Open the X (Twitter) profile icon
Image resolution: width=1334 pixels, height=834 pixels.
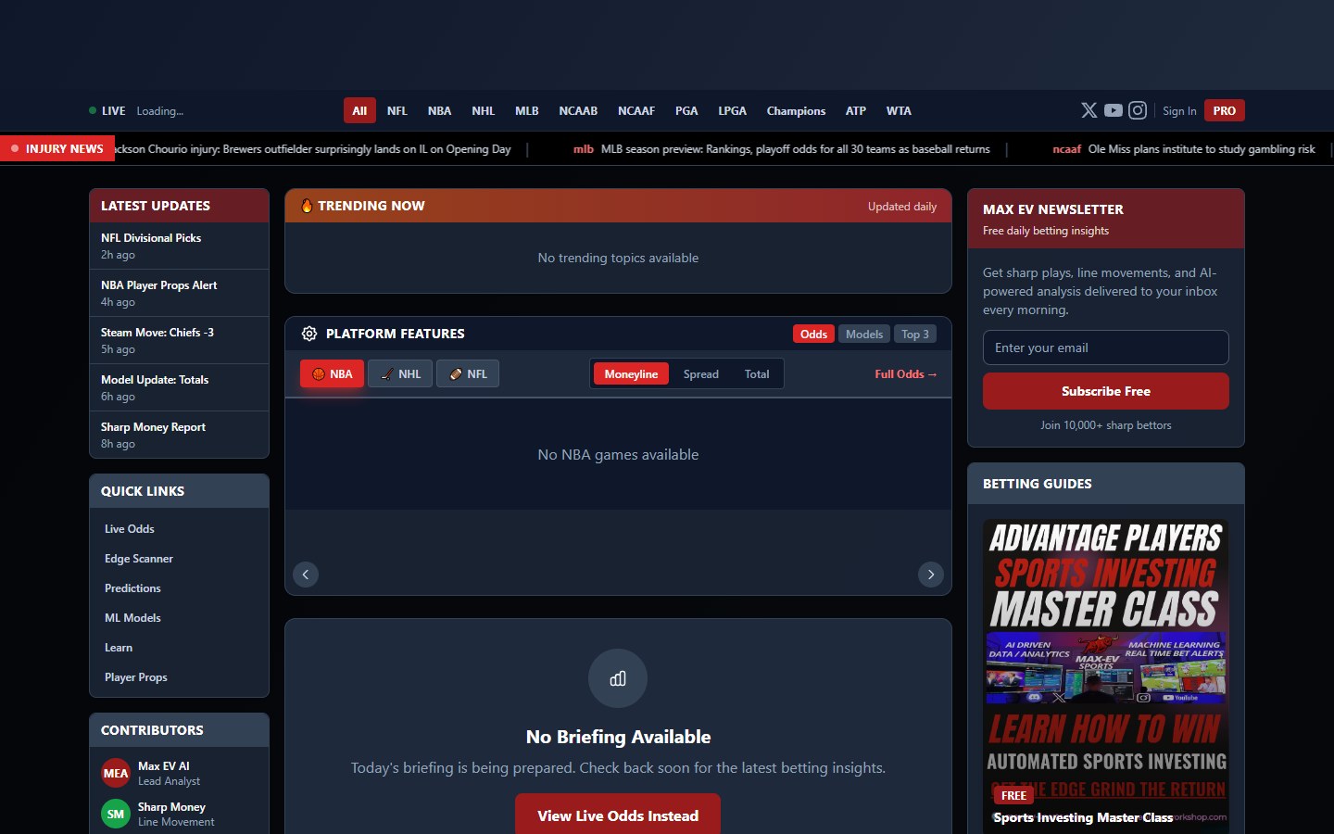1089,110
